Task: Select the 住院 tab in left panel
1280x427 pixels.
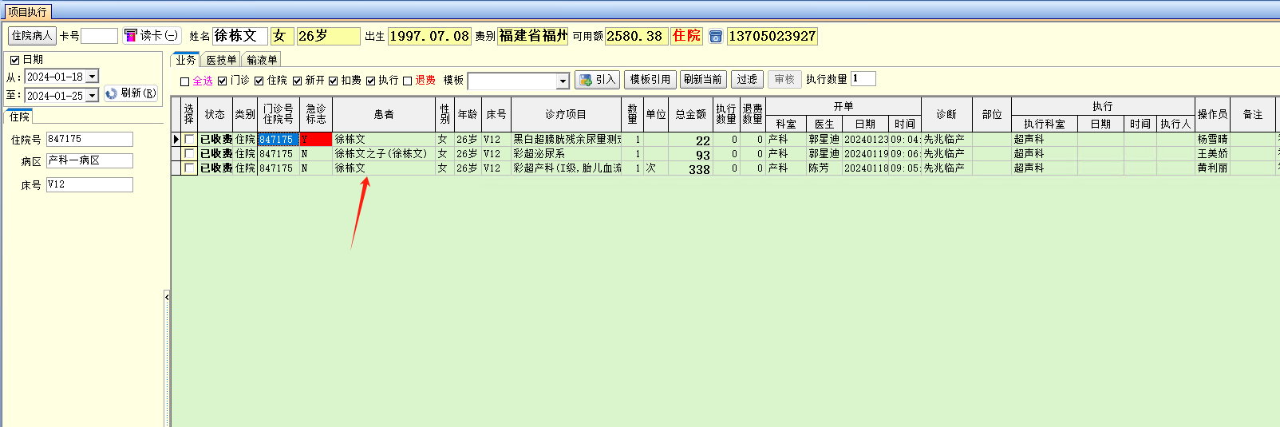Action: tap(19, 117)
